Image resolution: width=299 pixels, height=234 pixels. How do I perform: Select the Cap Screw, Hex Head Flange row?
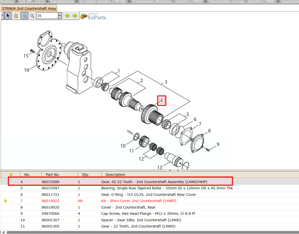(148, 214)
